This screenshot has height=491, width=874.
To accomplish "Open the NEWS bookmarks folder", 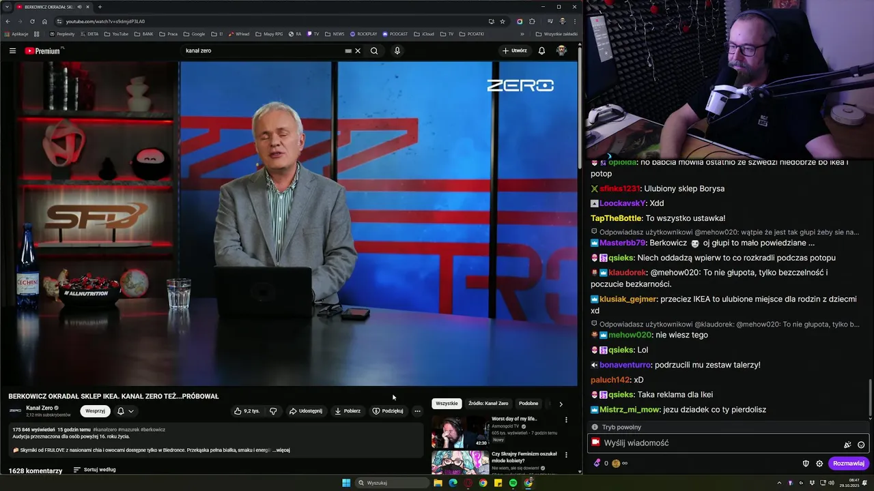I will (x=335, y=34).
